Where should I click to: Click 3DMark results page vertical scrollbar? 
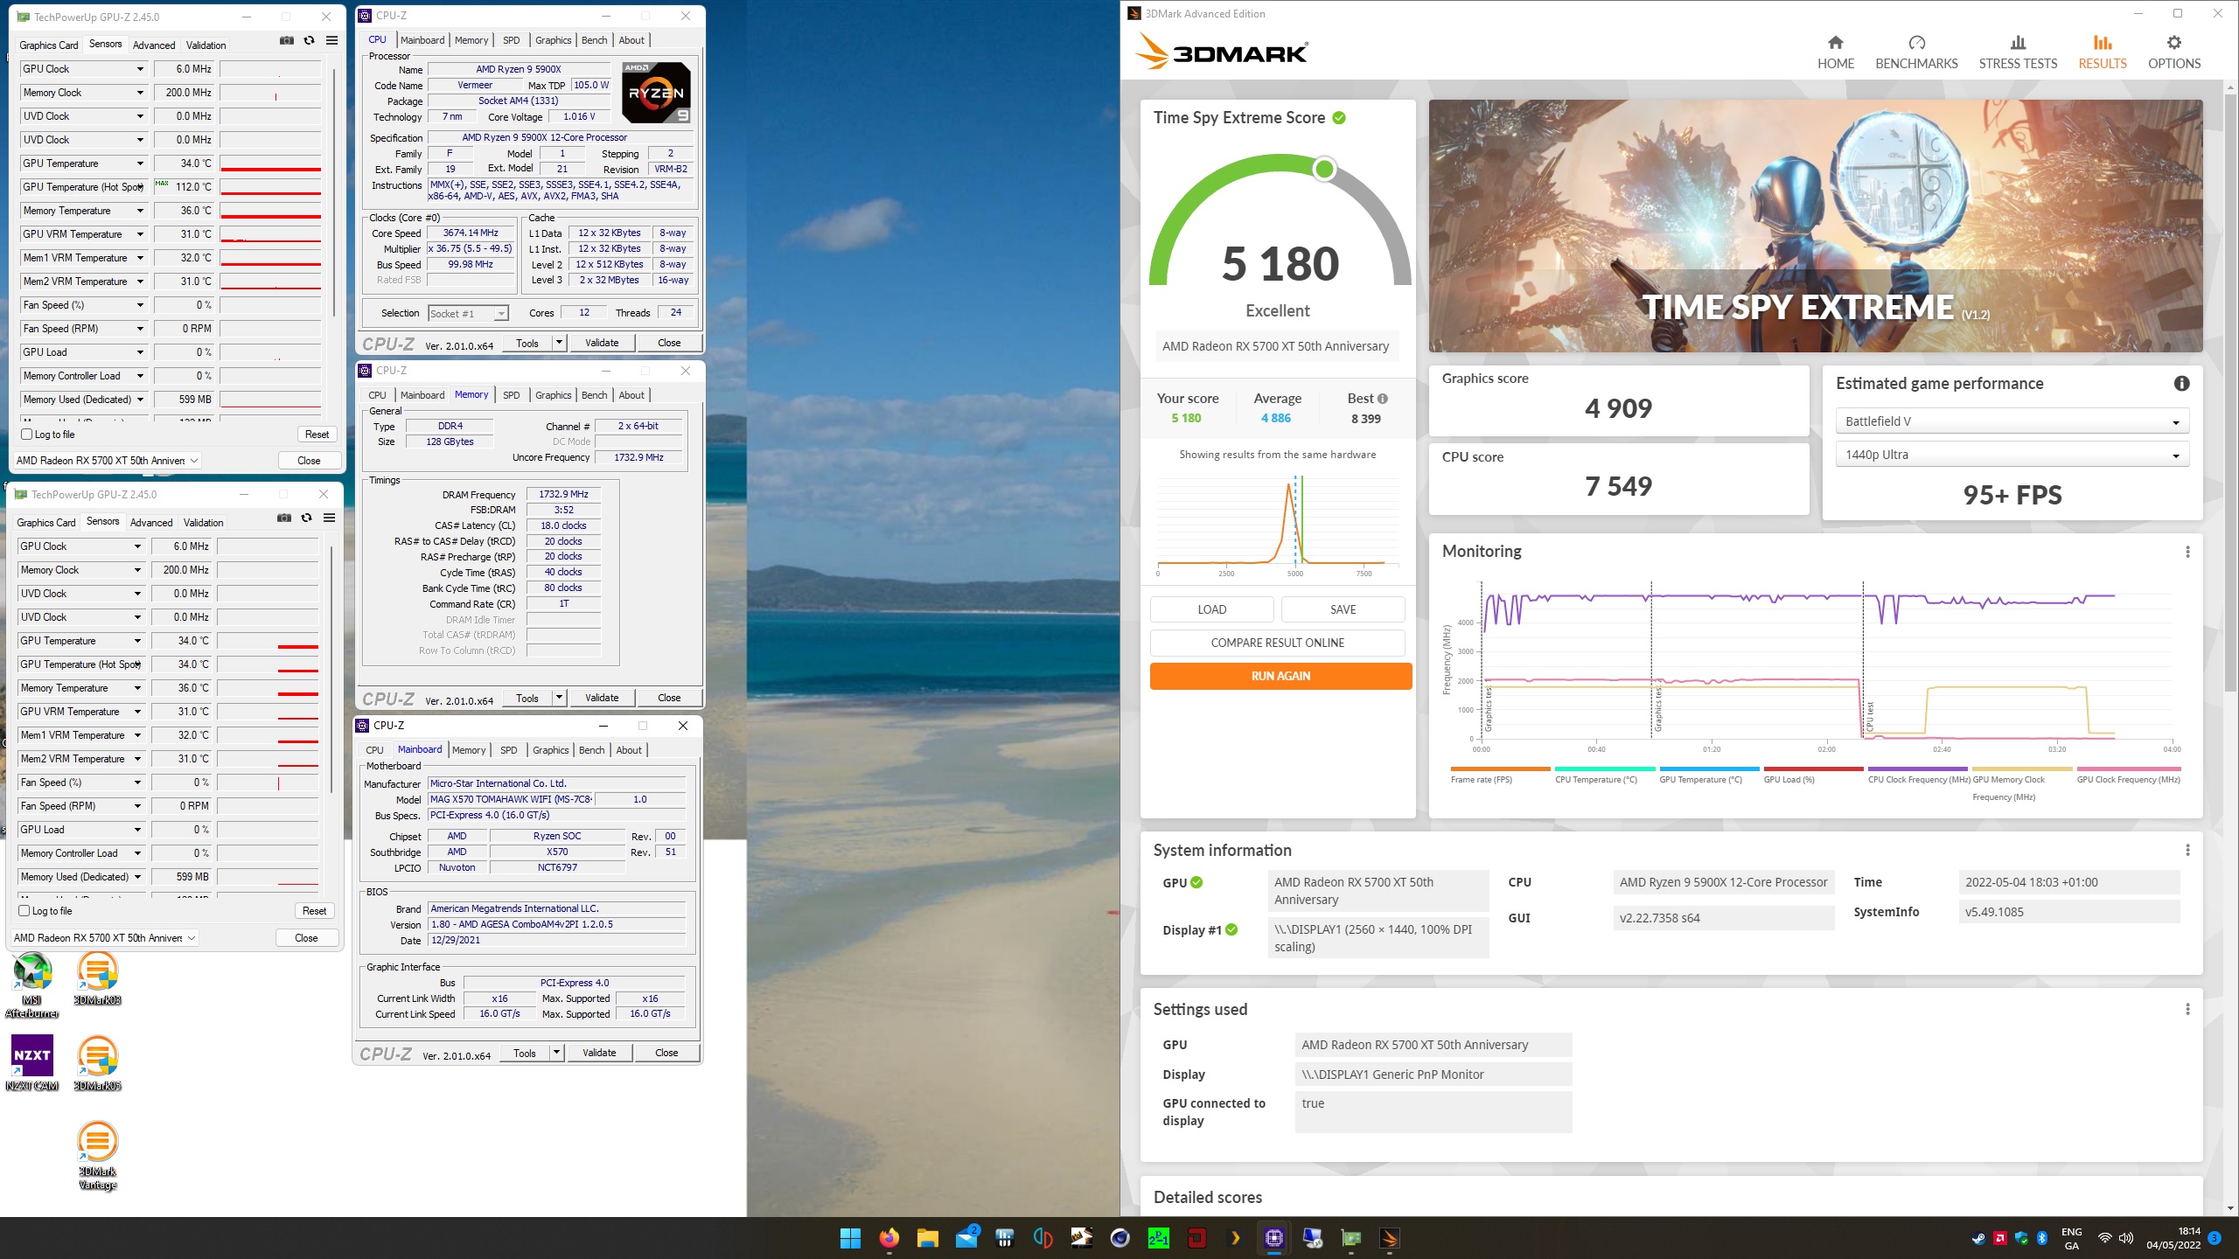(x=2230, y=393)
